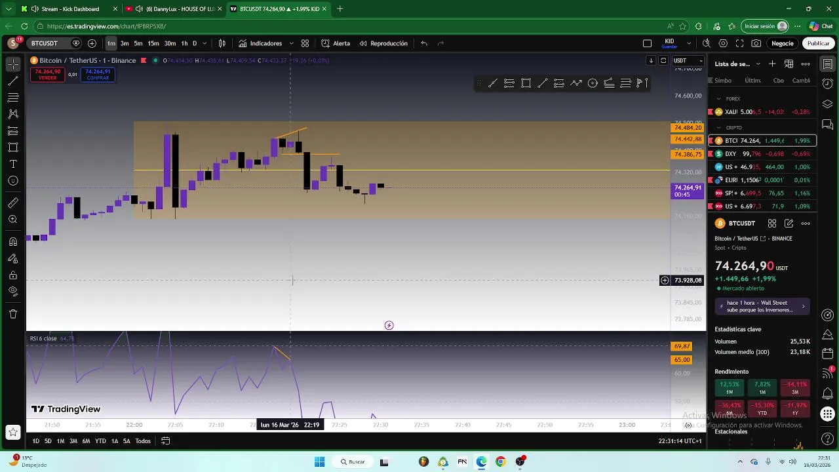
Task: Undo last chart action
Action: coord(424,43)
